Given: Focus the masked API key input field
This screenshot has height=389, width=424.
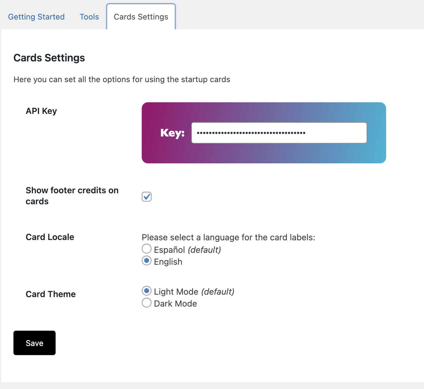Looking at the screenshot, I should tap(279, 133).
